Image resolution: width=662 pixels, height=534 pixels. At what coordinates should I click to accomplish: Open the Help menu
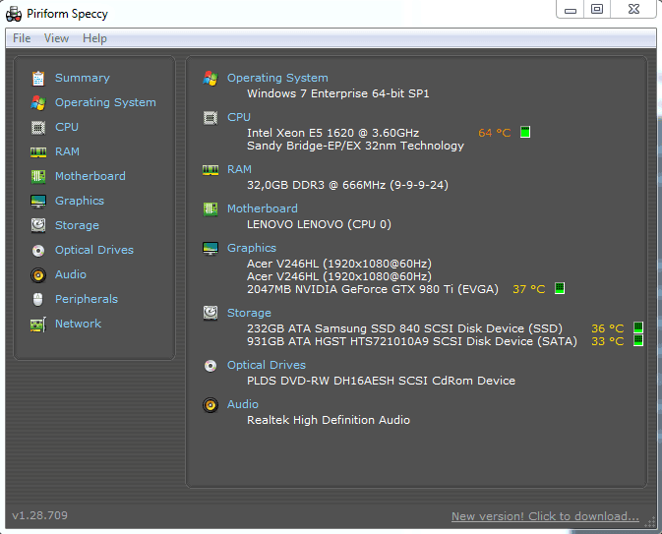coord(94,38)
